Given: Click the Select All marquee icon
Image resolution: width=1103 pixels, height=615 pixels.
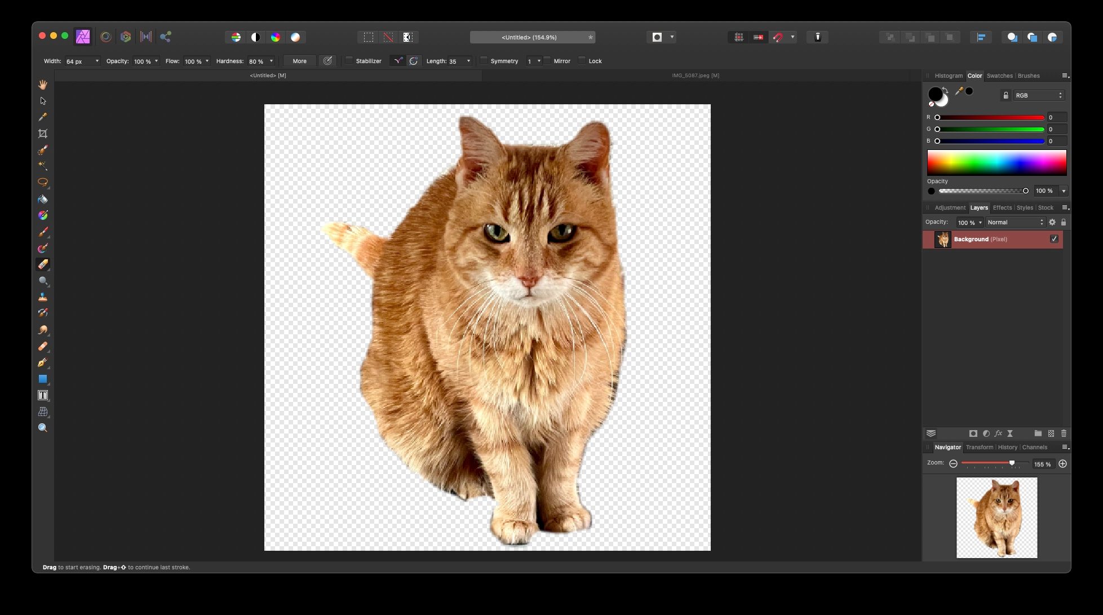Looking at the screenshot, I should (369, 37).
